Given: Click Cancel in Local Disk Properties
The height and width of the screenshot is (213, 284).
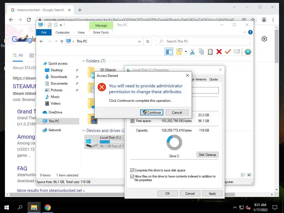Looking at the screenshot, I should [x=190, y=193].
